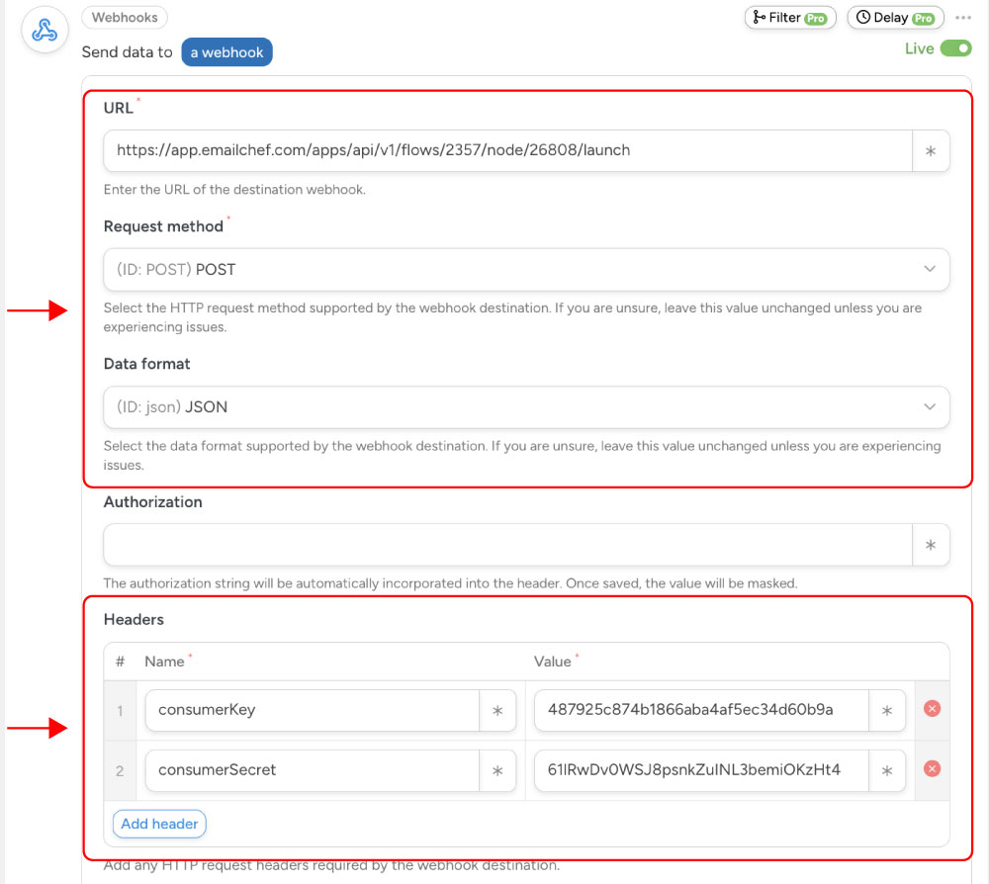The height and width of the screenshot is (884, 989).
Task: Click the funnel icon on the Filter button
Action: click(757, 17)
